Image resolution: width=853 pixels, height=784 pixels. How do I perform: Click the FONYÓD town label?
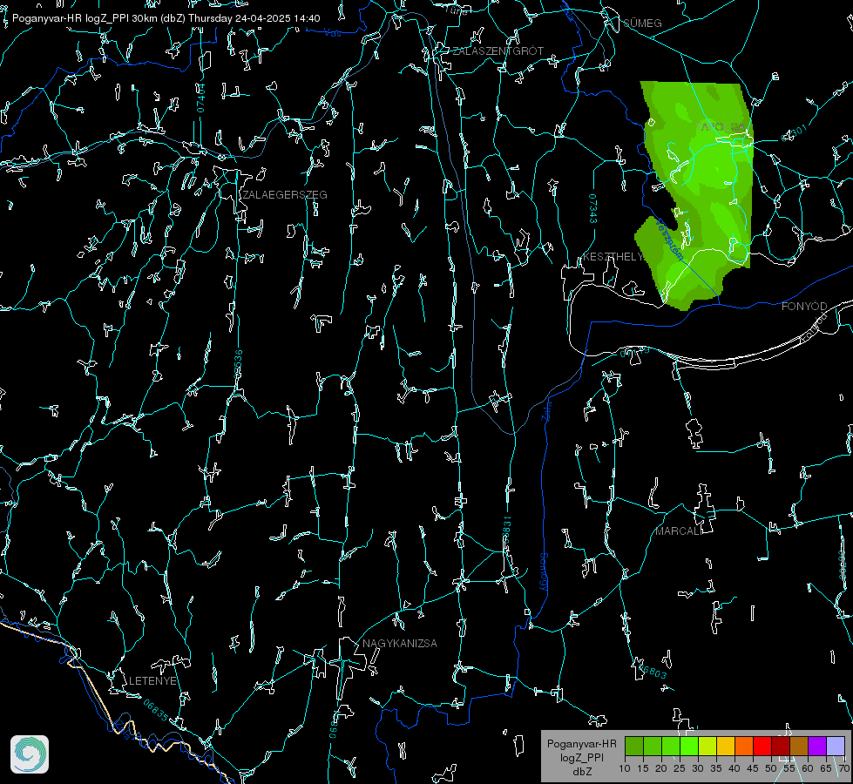tap(804, 307)
